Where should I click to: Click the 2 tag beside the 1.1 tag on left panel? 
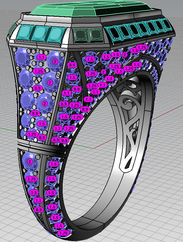(x=55, y=62)
